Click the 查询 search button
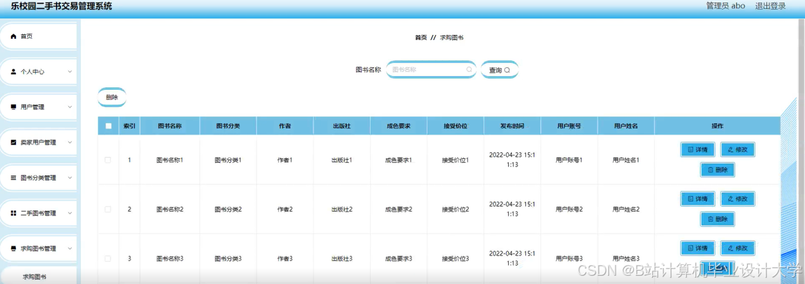This screenshot has width=805, height=284. point(499,70)
